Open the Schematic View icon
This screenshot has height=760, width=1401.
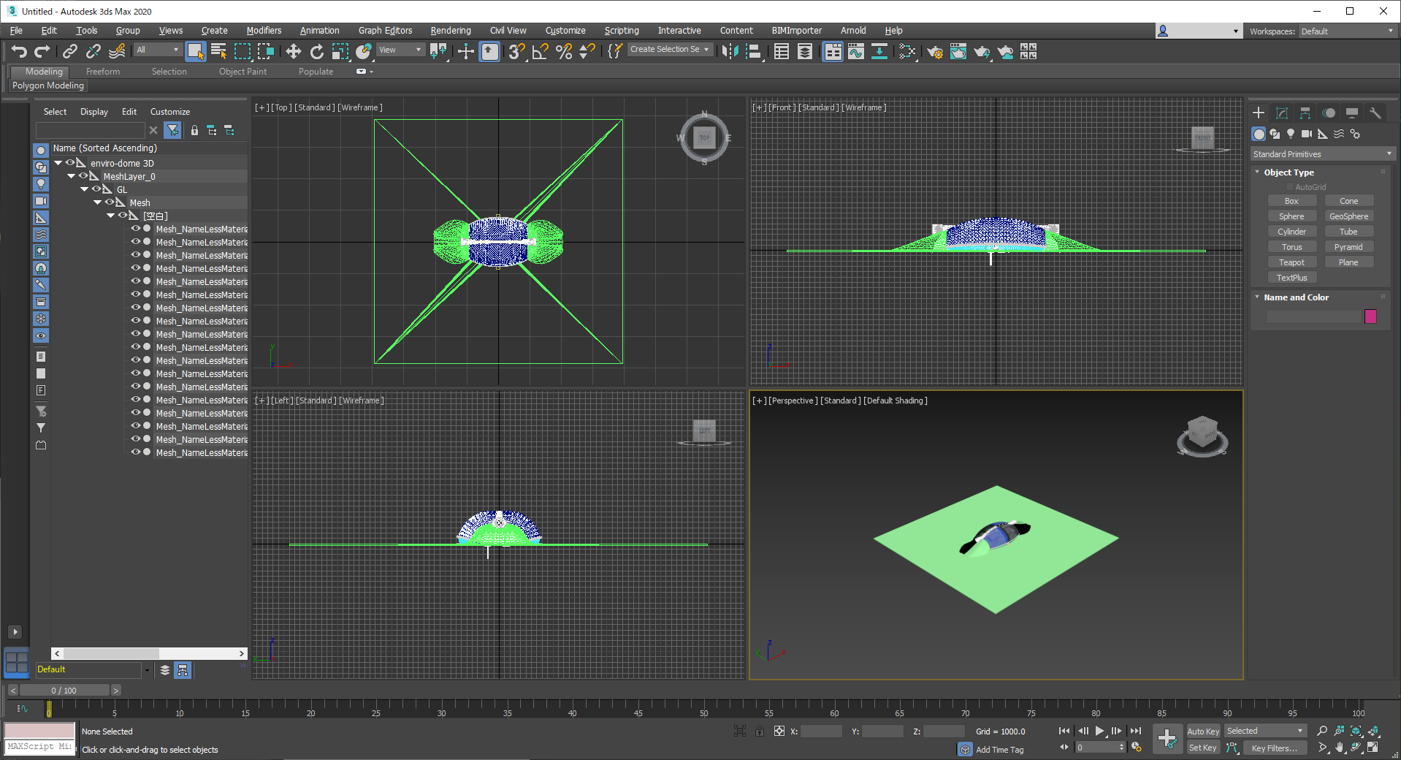click(x=879, y=51)
